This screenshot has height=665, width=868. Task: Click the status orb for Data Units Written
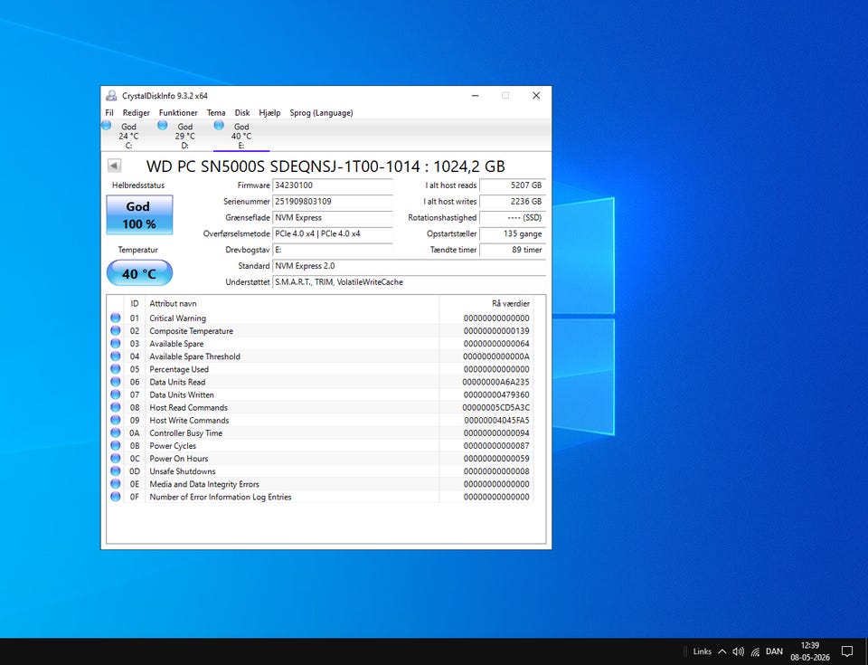click(x=115, y=394)
